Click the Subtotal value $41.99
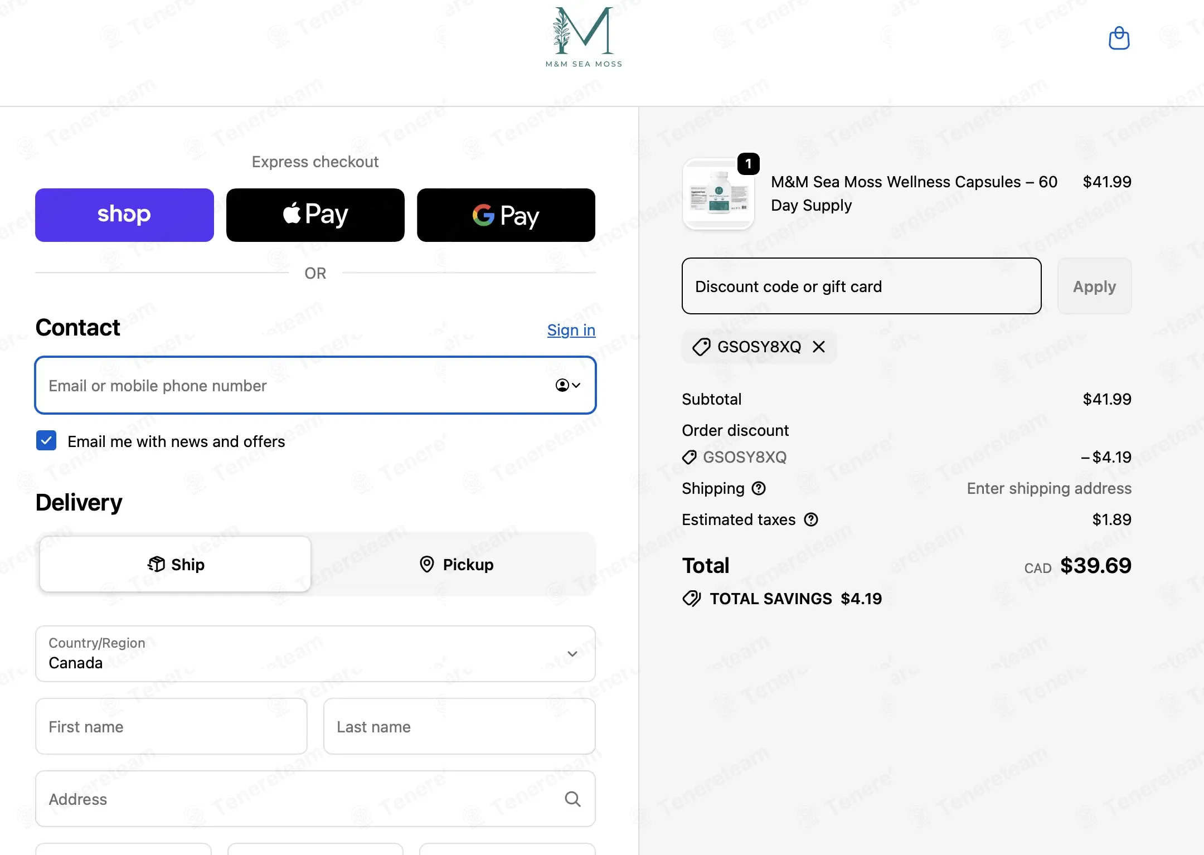Viewport: 1204px width, 855px height. pyautogui.click(x=1107, y=399)
